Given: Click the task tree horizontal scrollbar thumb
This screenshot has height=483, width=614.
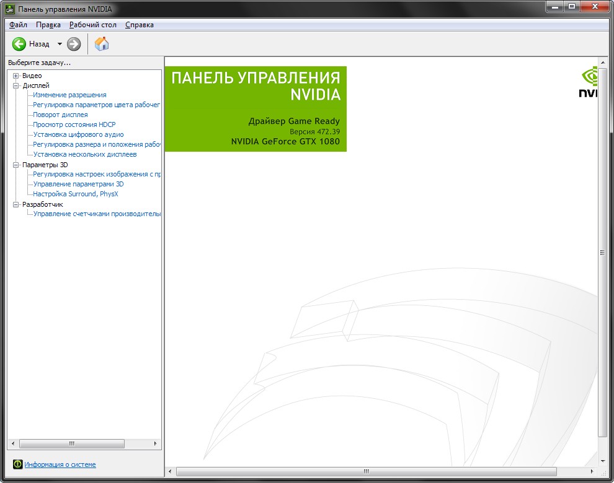Looking at the screenshot, I should click(x=72, y=443).
